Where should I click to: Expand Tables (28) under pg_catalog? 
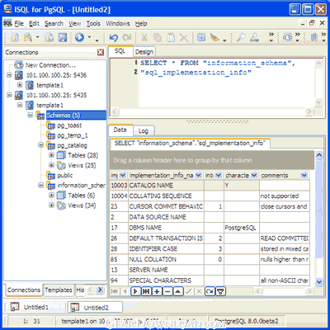51,155
